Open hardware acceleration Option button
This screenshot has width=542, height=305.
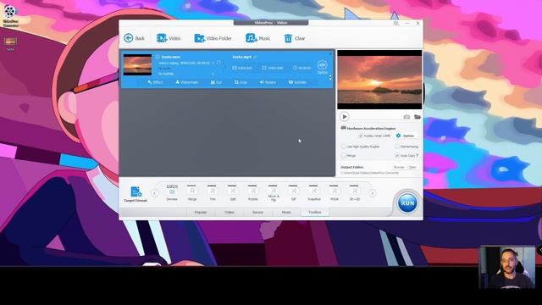406,136
